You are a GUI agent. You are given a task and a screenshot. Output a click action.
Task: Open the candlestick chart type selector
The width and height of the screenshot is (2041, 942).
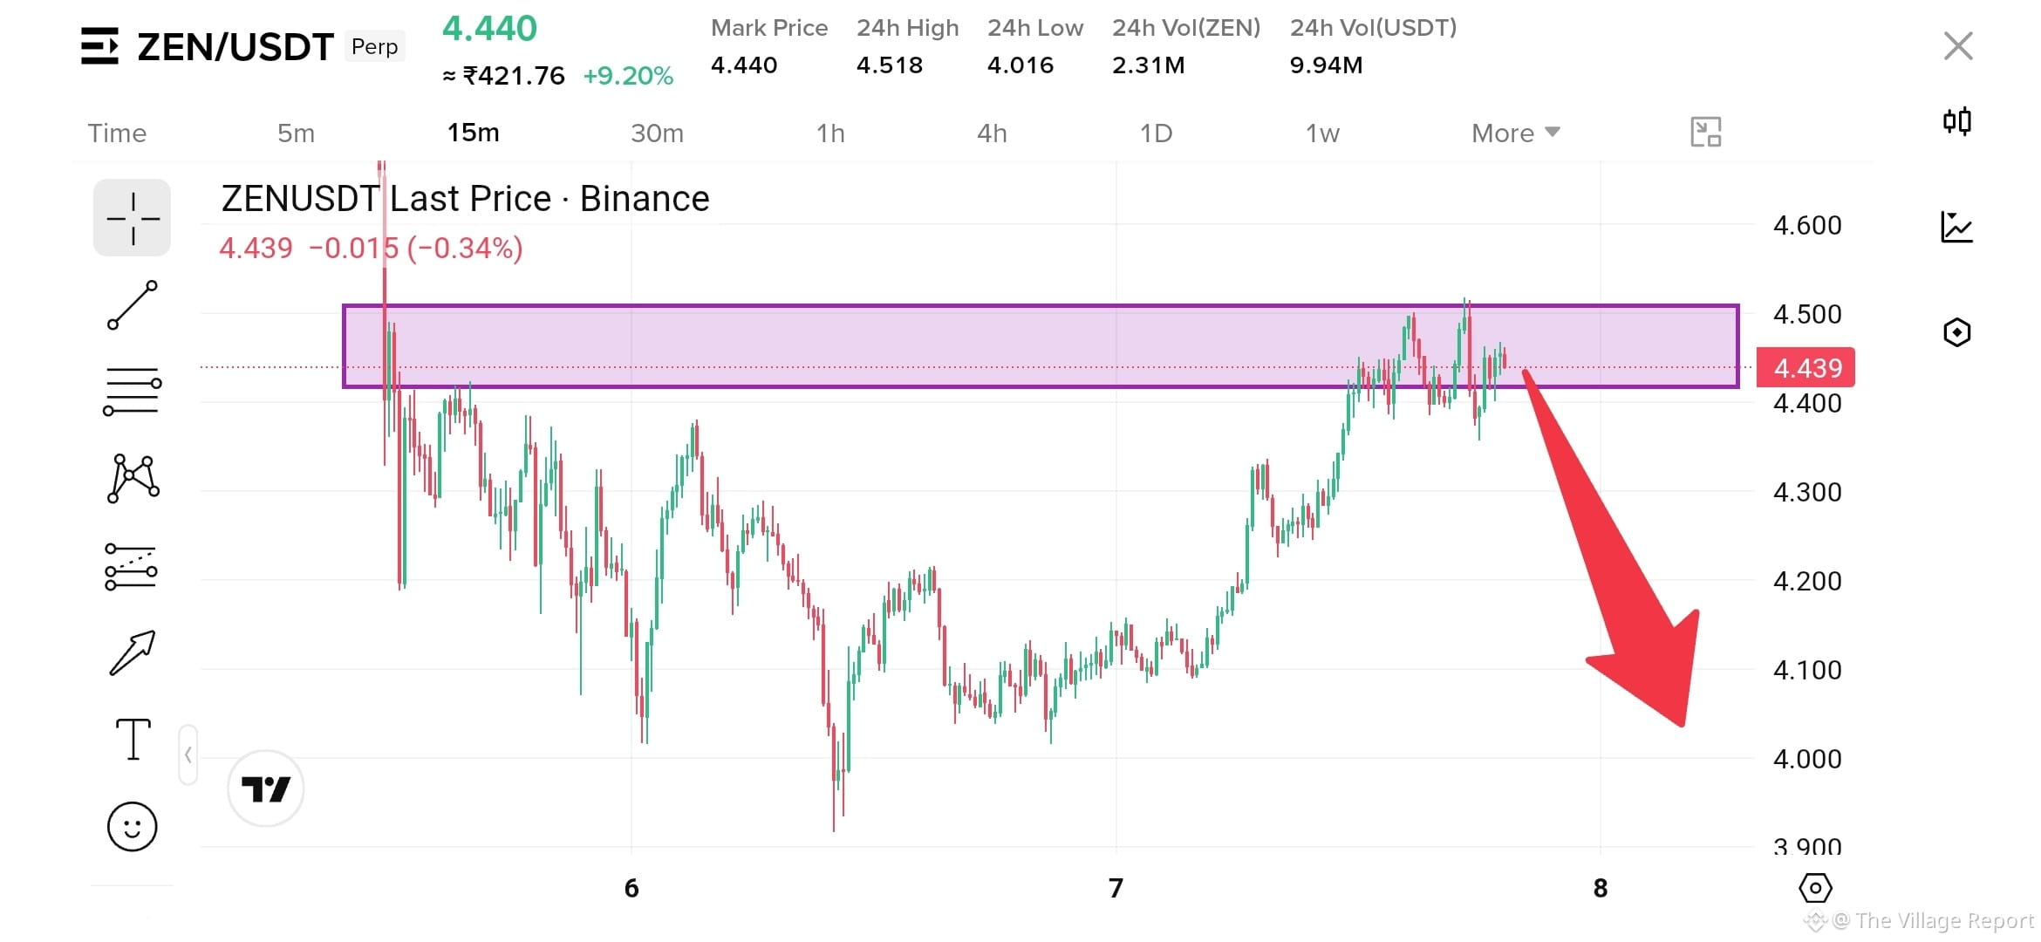(x=1957, y=120)
